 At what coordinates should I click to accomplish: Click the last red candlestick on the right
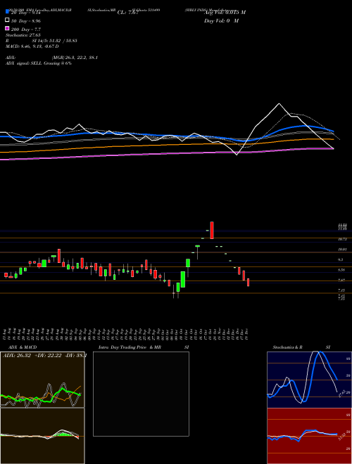pyautogui.click(x=249, y=283)
